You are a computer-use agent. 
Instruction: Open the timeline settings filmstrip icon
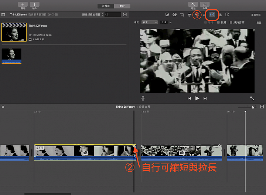point(262,107)
